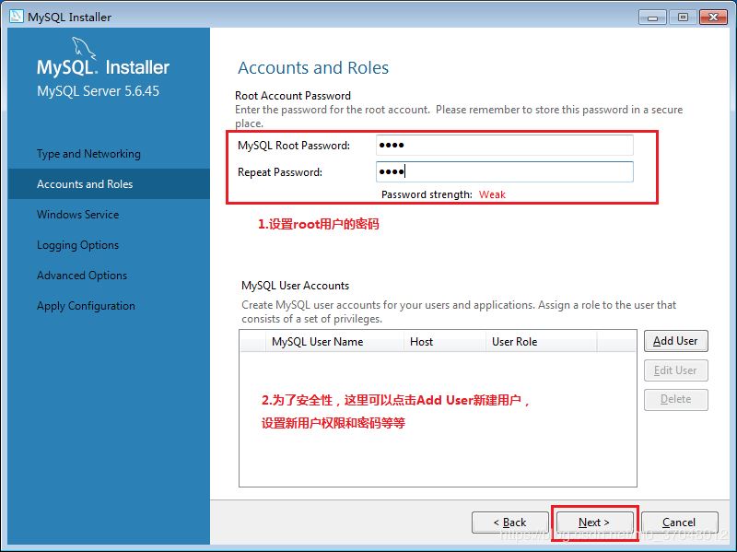Click the Add User button
737x552 pixels.
pos(675,341)
